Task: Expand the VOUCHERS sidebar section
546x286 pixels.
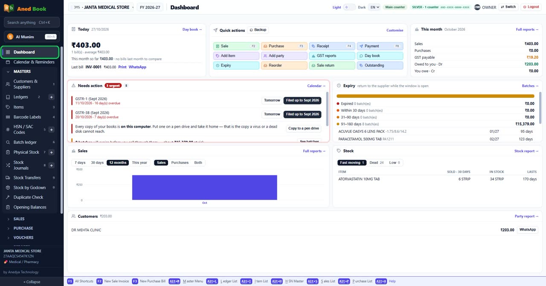Action: point(30,237)
